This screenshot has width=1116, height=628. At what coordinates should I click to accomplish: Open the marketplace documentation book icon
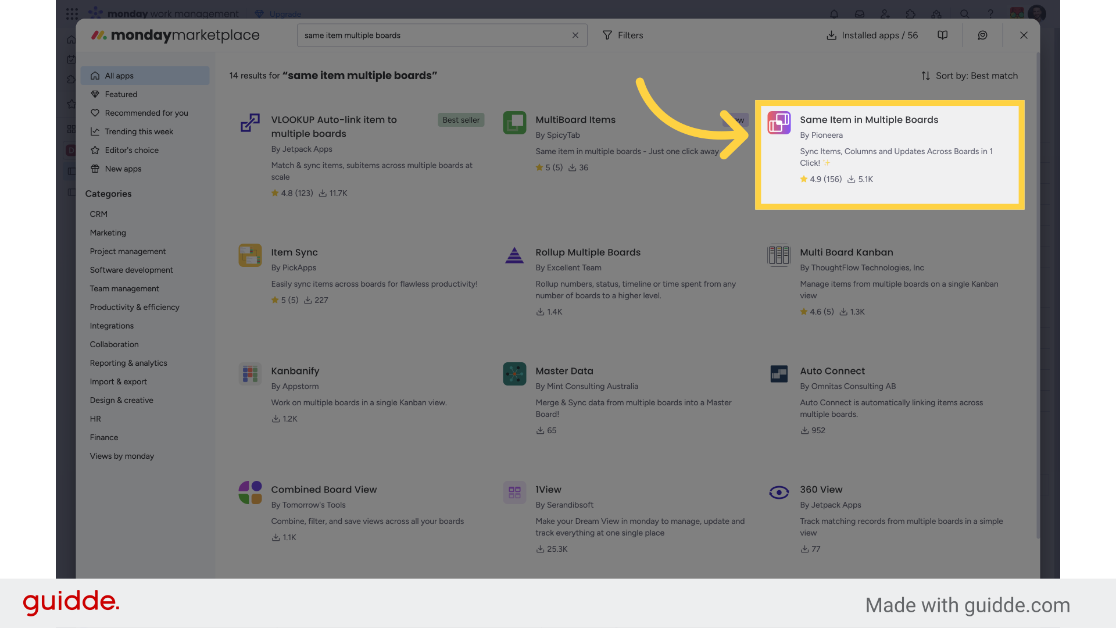[x=942, y=35]
